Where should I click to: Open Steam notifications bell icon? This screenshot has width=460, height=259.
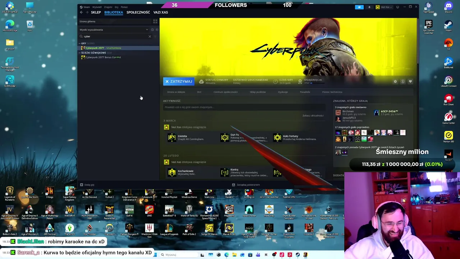369,7
